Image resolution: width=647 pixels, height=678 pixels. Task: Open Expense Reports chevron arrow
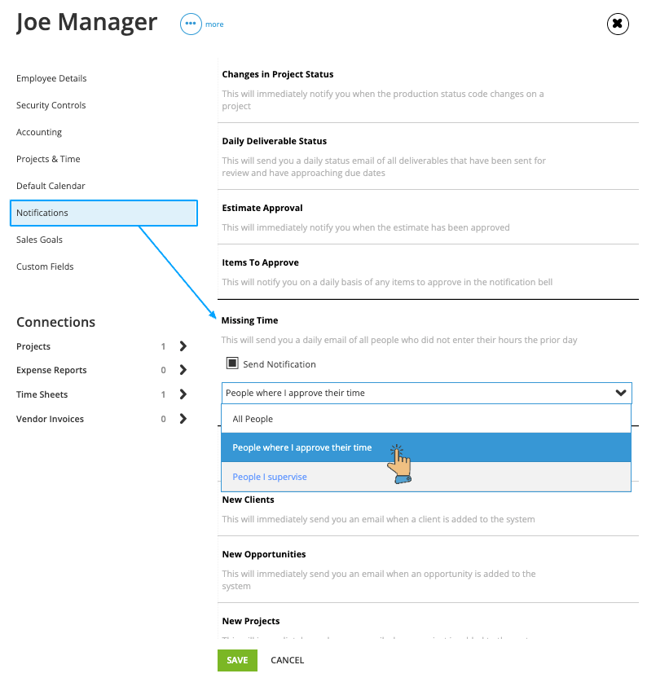[x=183, y=370]
